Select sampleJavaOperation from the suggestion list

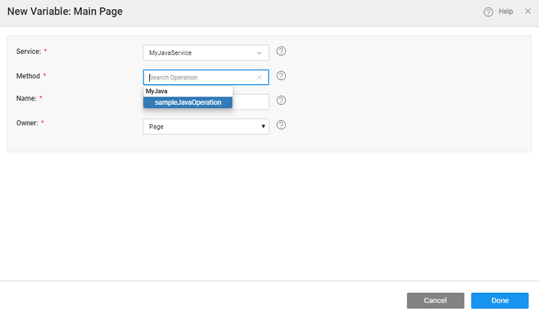[188, 102]
